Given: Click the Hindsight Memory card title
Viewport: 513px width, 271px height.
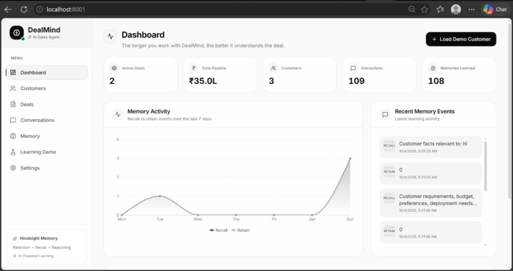Looking at the screenshot, I should 39,239.
